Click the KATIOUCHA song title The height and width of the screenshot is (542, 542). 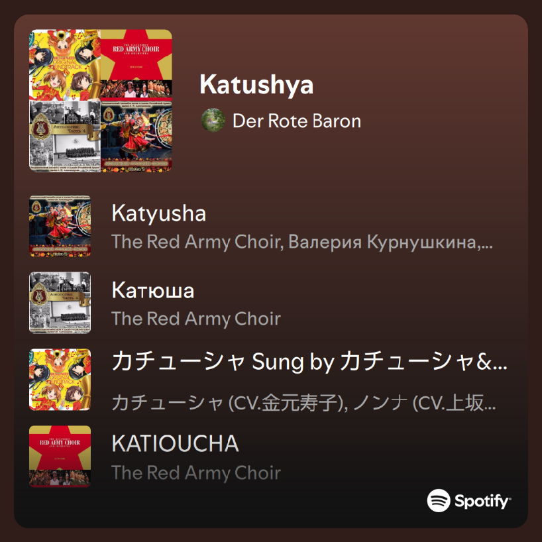tap(175, 443)
